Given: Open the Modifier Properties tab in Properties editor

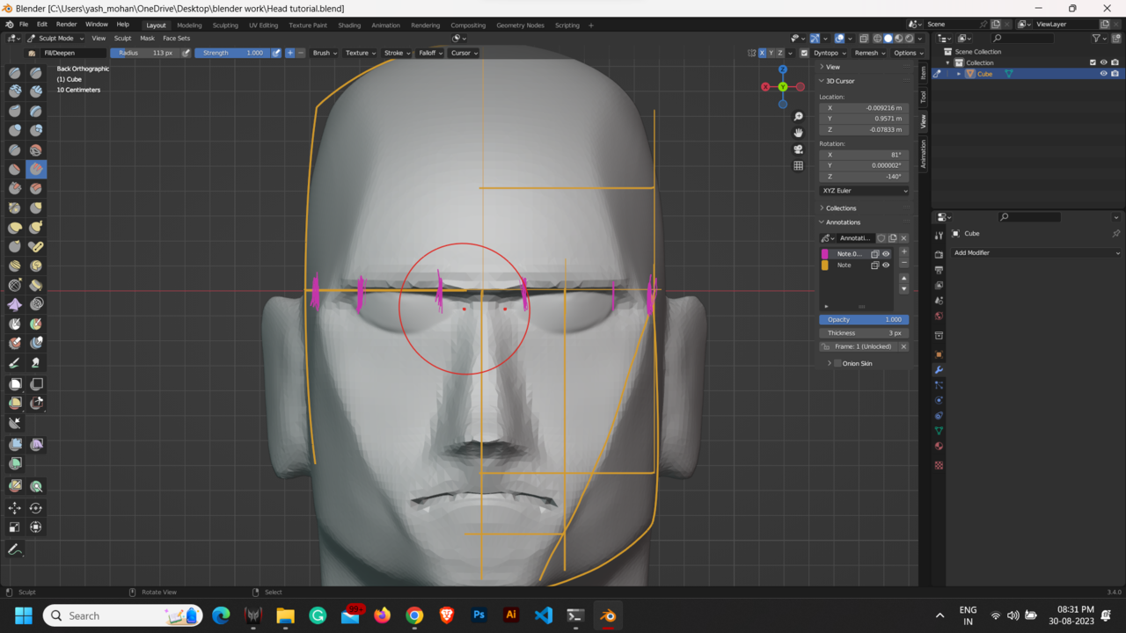Looking at the screenshot, I should coord(939,369).
